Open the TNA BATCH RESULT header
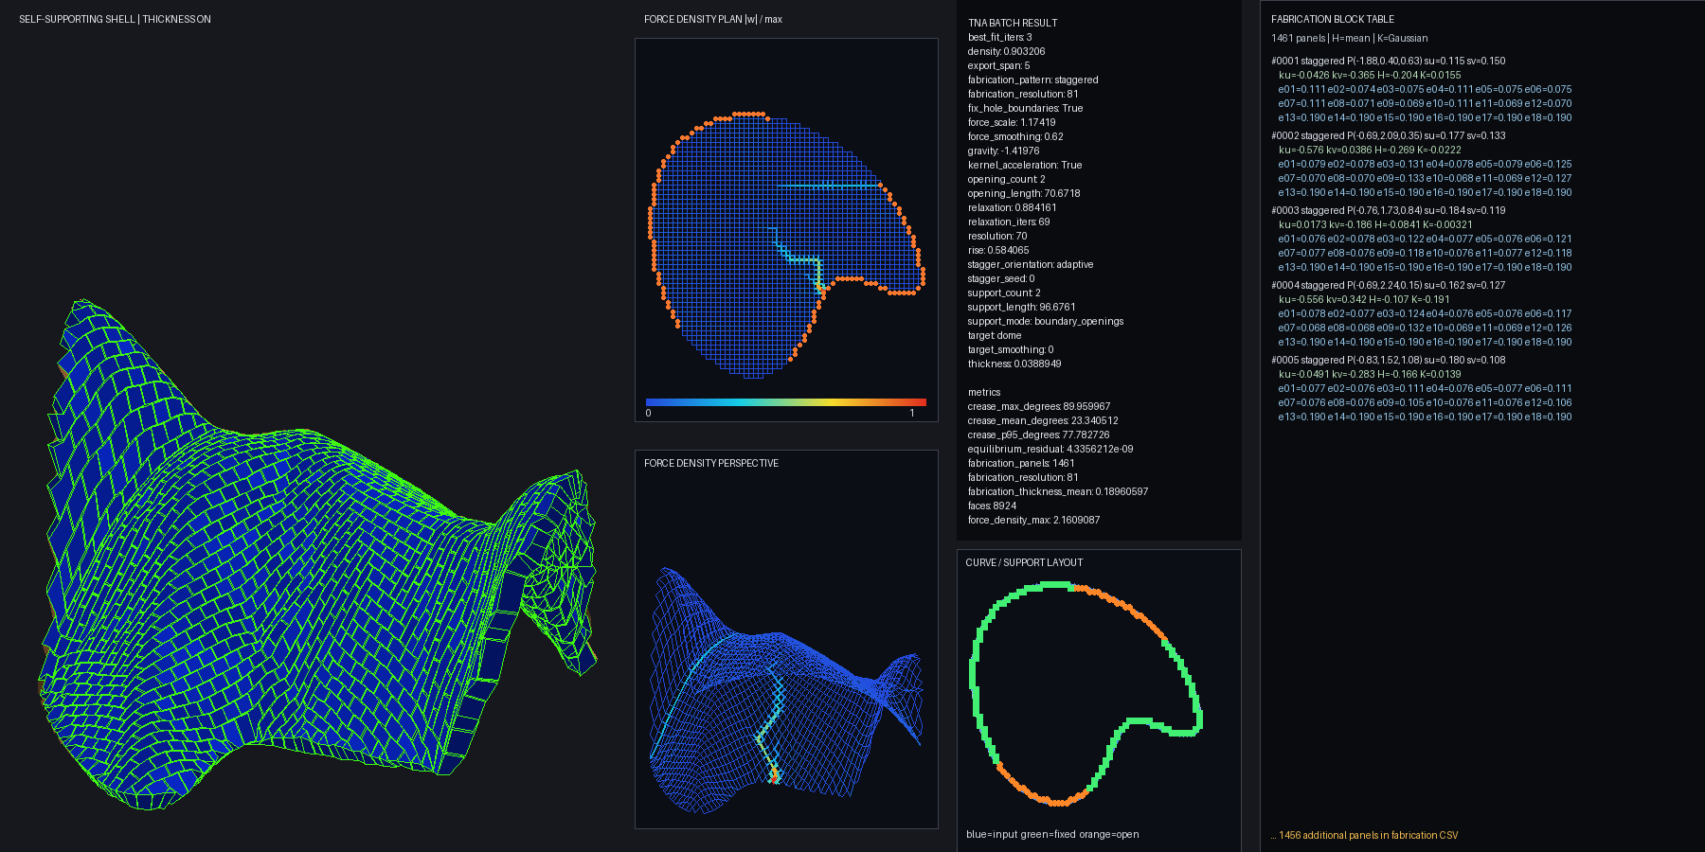This screenshot has width=1705, height=852. 1013,23
